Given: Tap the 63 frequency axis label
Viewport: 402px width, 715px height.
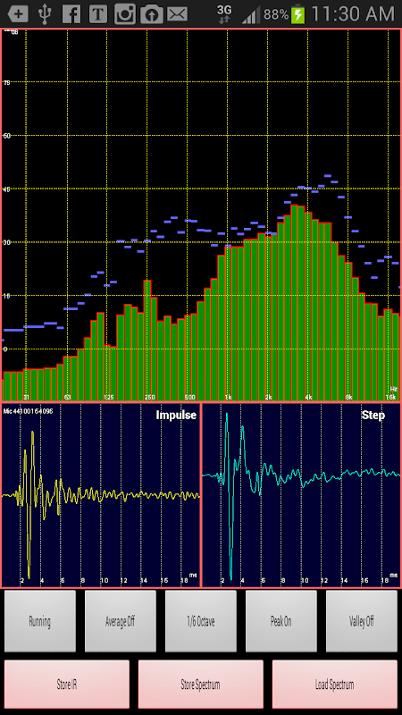Looking at the screenshot, I should click(x=68, y=397).
